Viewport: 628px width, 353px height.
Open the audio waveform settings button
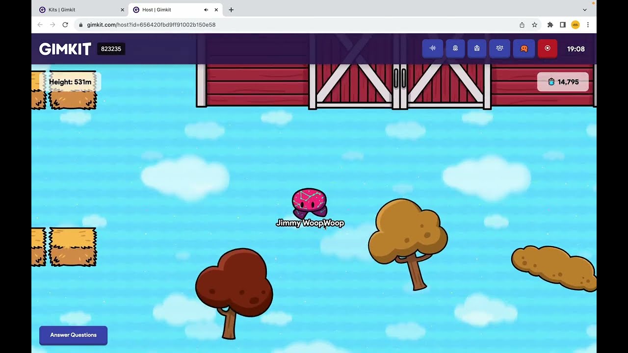[x=433, y=49]
